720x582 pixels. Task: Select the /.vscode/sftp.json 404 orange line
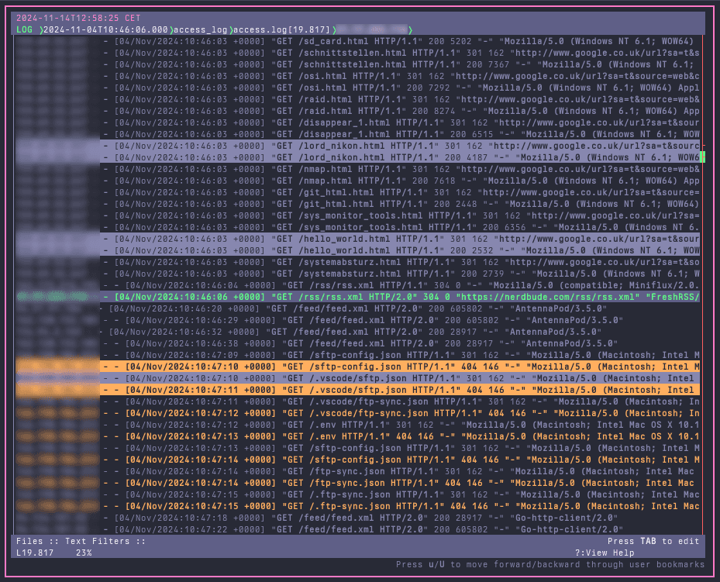coord(403,390)
